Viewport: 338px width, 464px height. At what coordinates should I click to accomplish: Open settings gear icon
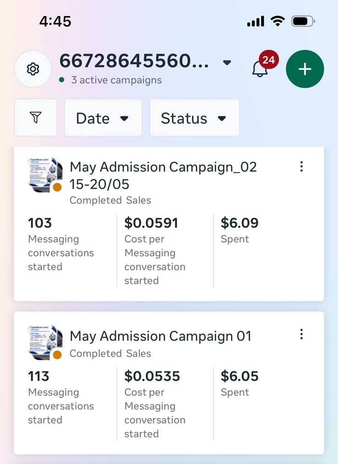tap(33, 69)
